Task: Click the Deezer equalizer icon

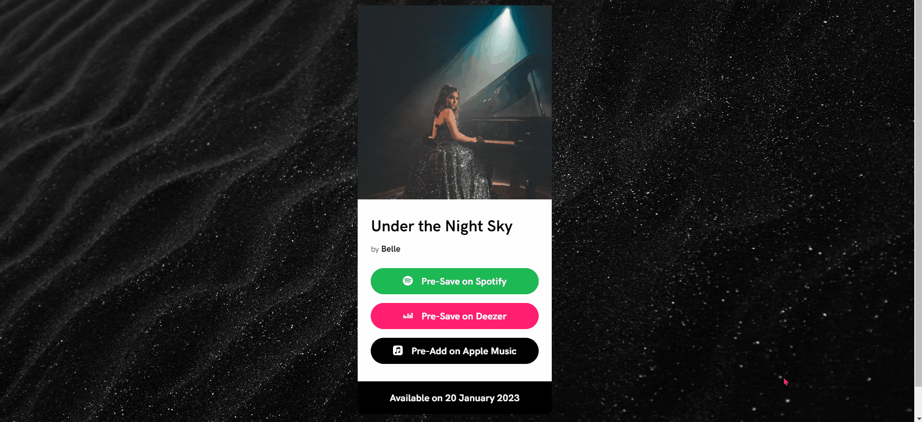Action: [x=408, y=316]
